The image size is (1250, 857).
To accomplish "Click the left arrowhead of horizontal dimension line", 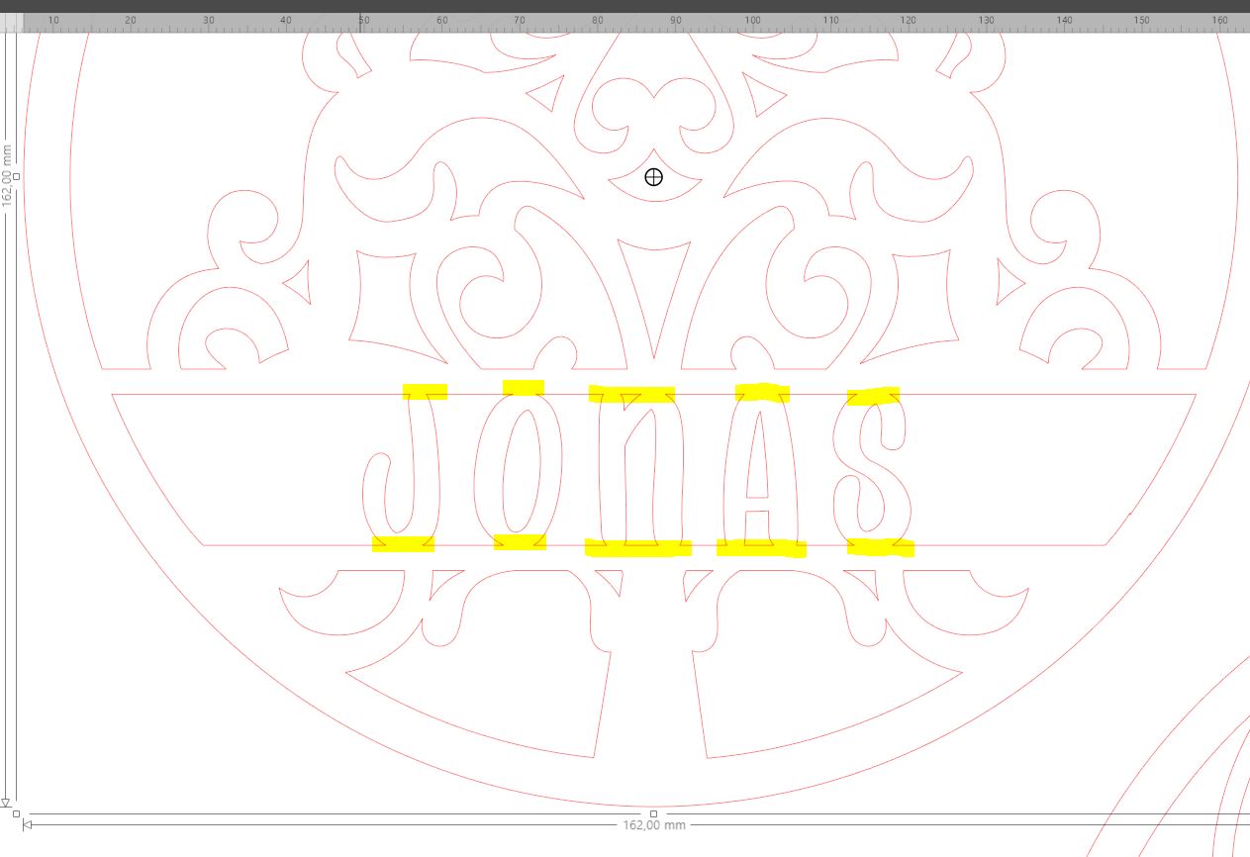I will (27, 824).
